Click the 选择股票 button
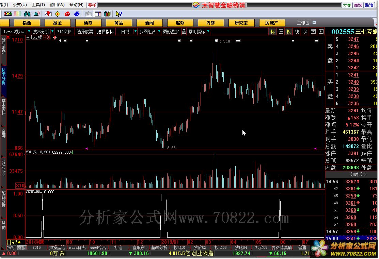 coord(85,31)
